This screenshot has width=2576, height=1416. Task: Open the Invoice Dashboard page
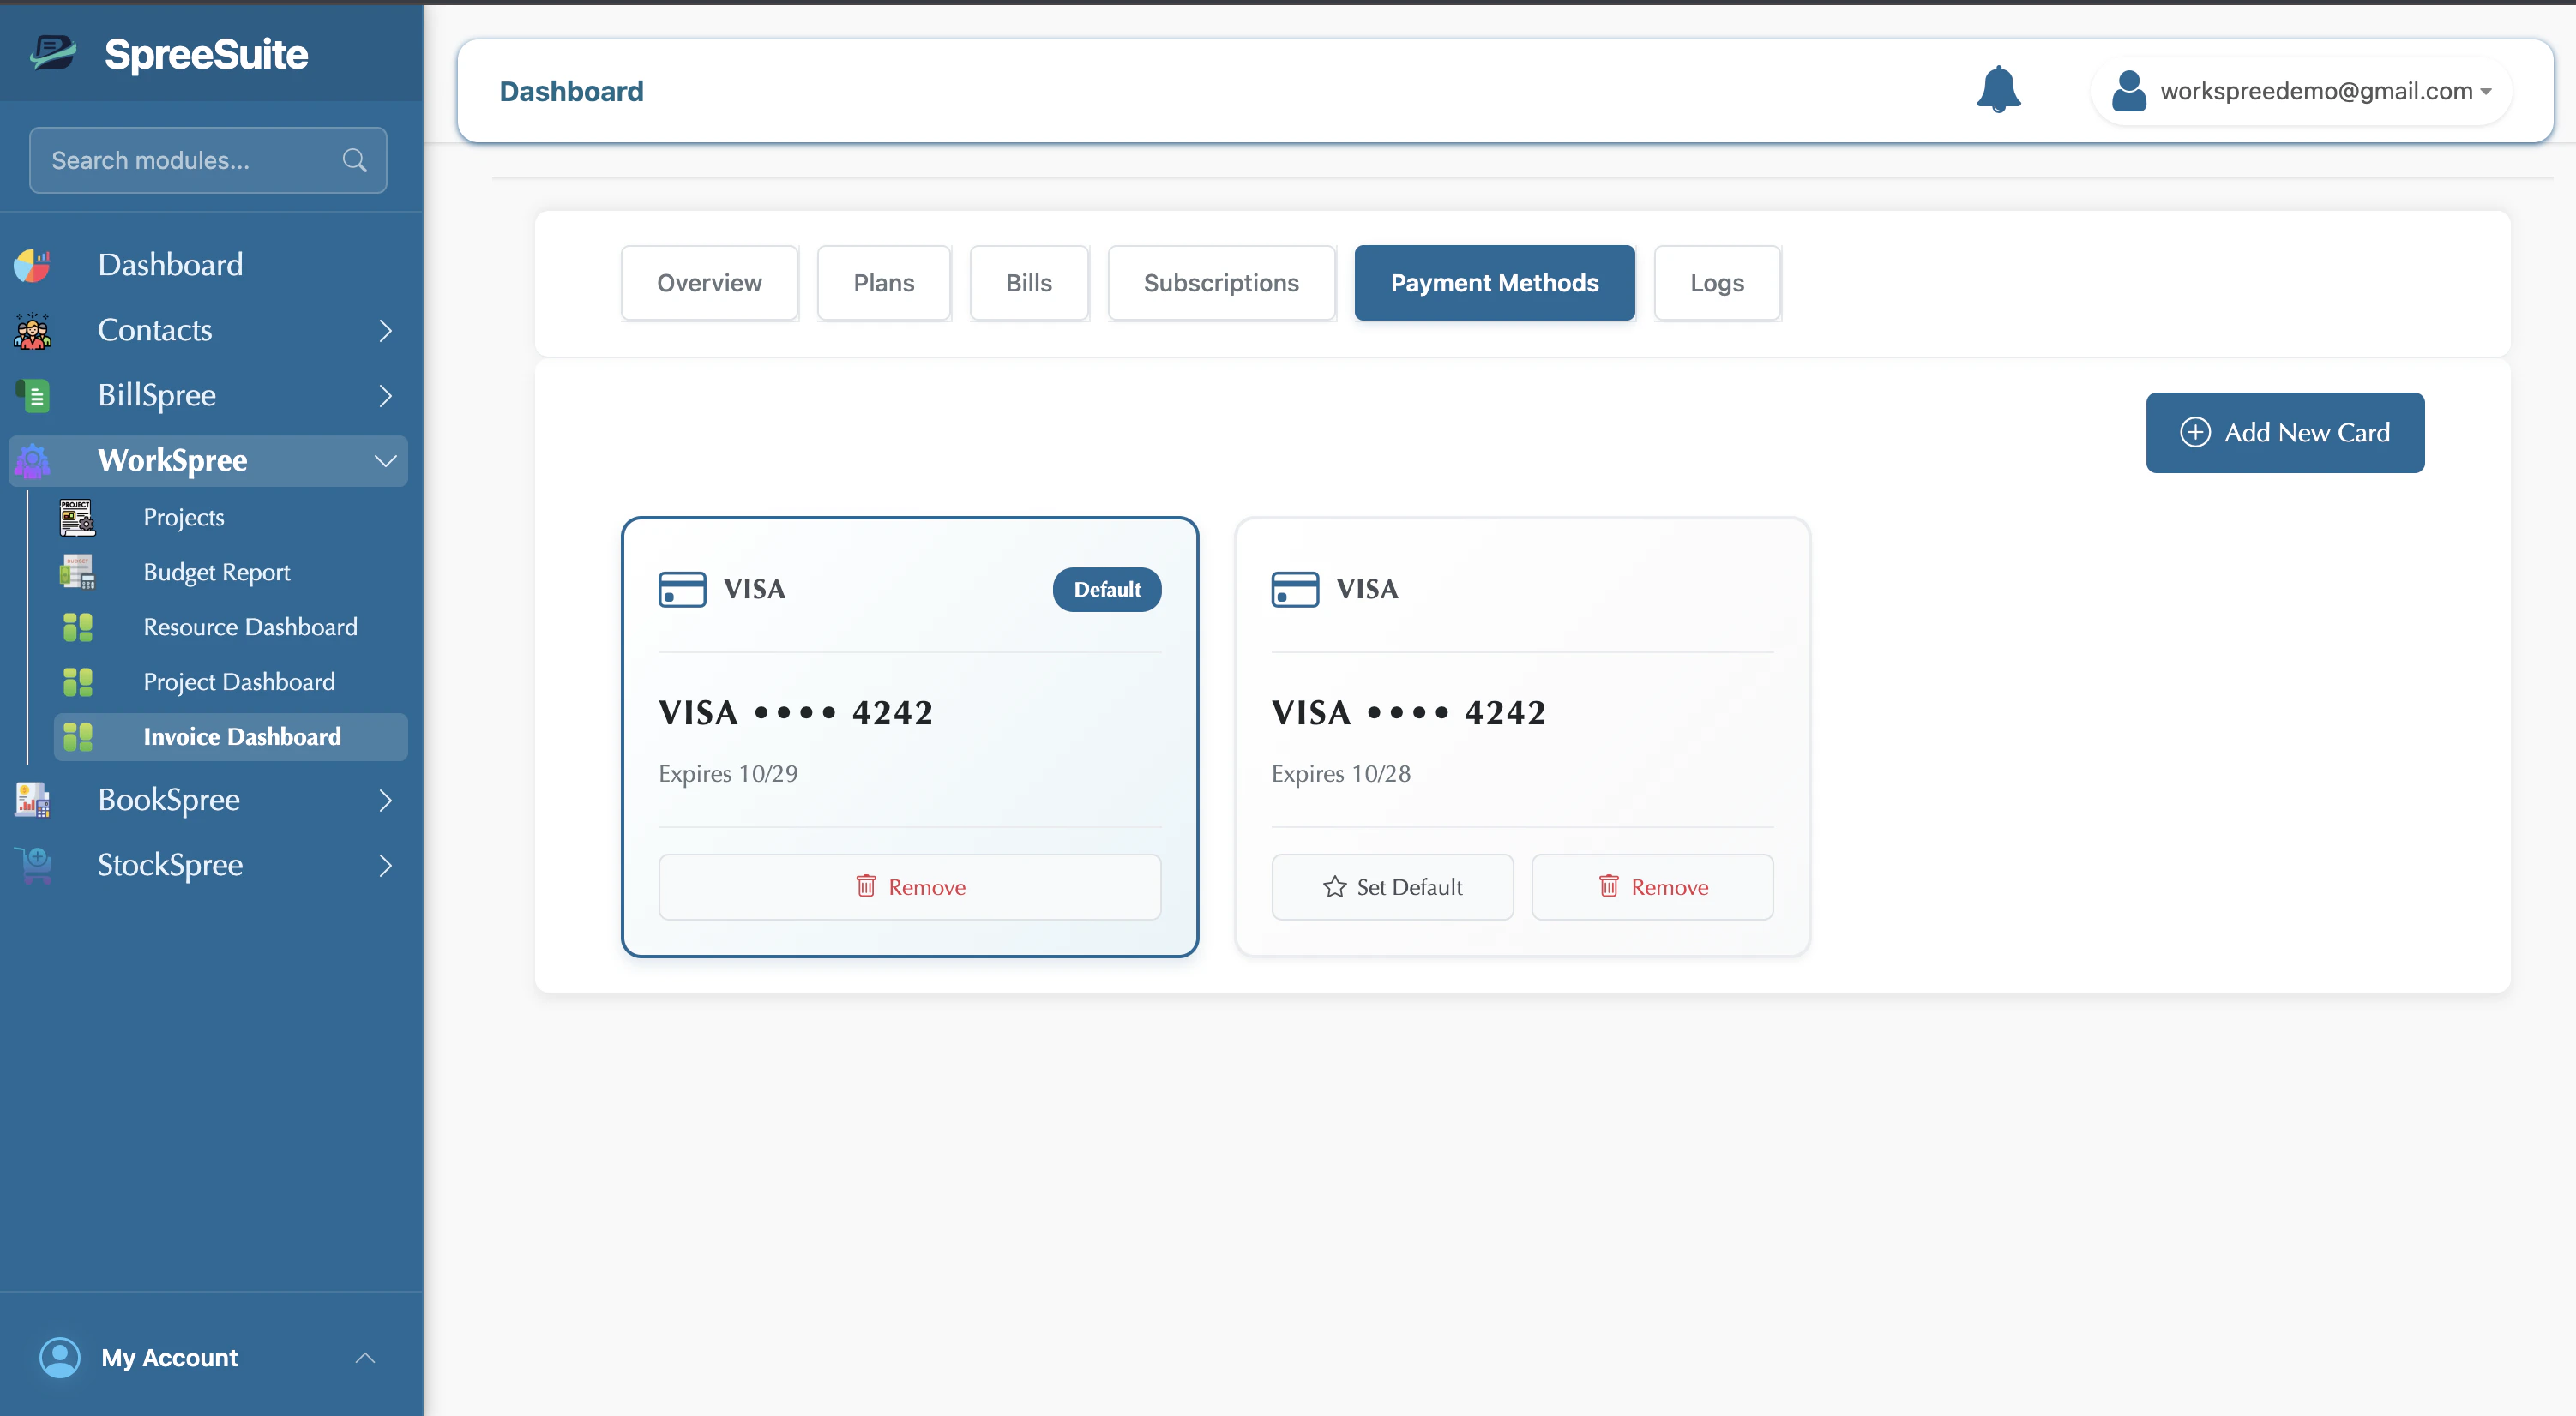coord(230,737)
